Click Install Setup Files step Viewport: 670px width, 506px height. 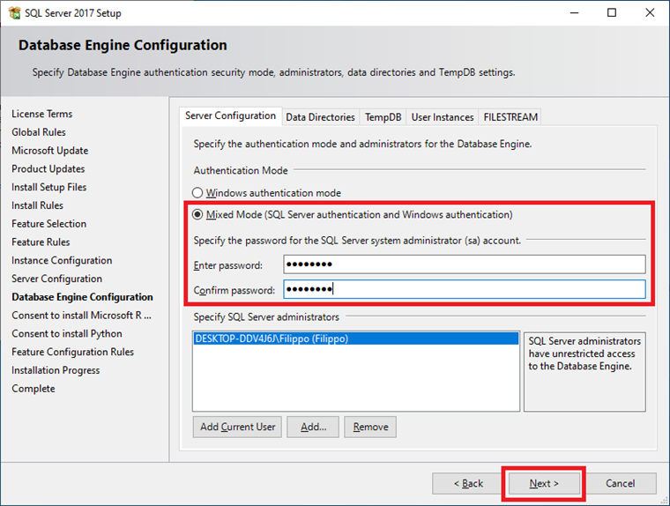click(x=49, y=187)
